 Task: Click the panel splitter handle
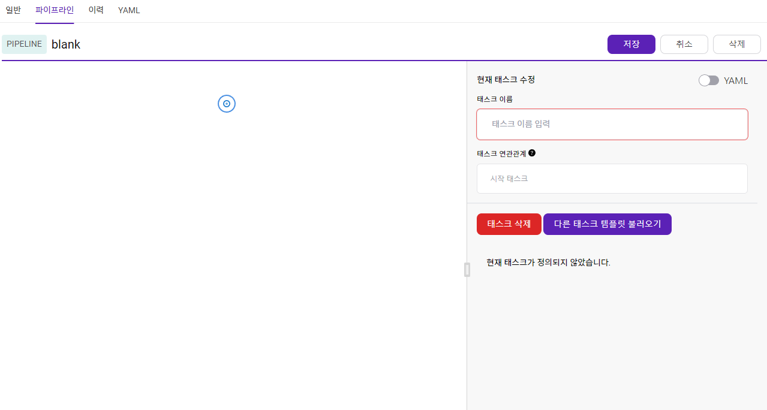(467, 270)
